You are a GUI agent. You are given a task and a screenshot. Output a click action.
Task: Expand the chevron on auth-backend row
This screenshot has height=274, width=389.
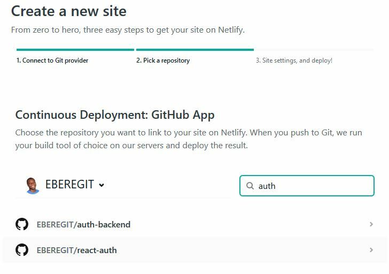pos(371,224)
